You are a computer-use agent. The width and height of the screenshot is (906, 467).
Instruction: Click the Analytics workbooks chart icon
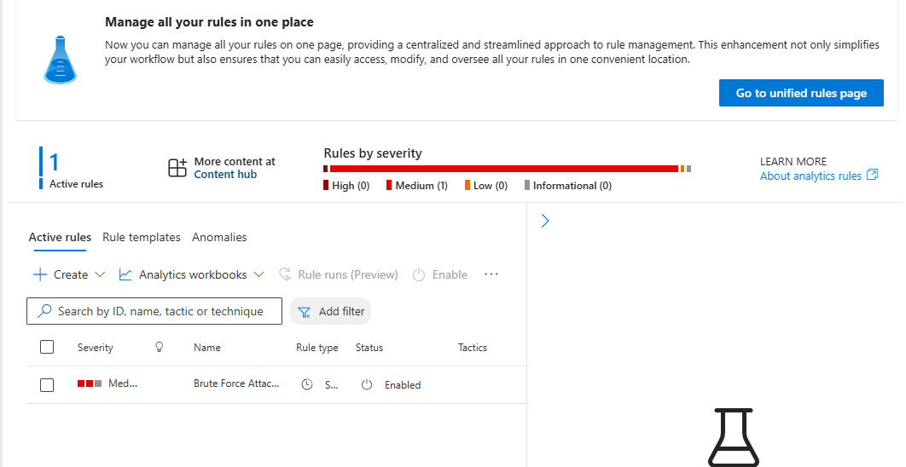click(x=125, y=274)
